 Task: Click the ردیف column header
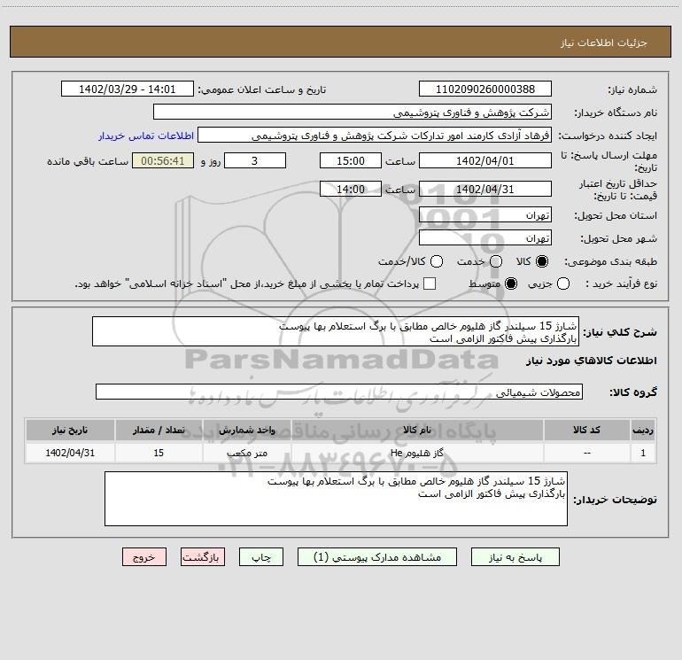coord(643,430)
